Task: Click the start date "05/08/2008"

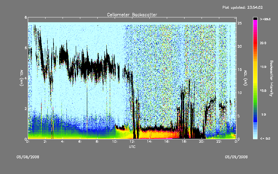Action: 28,157
